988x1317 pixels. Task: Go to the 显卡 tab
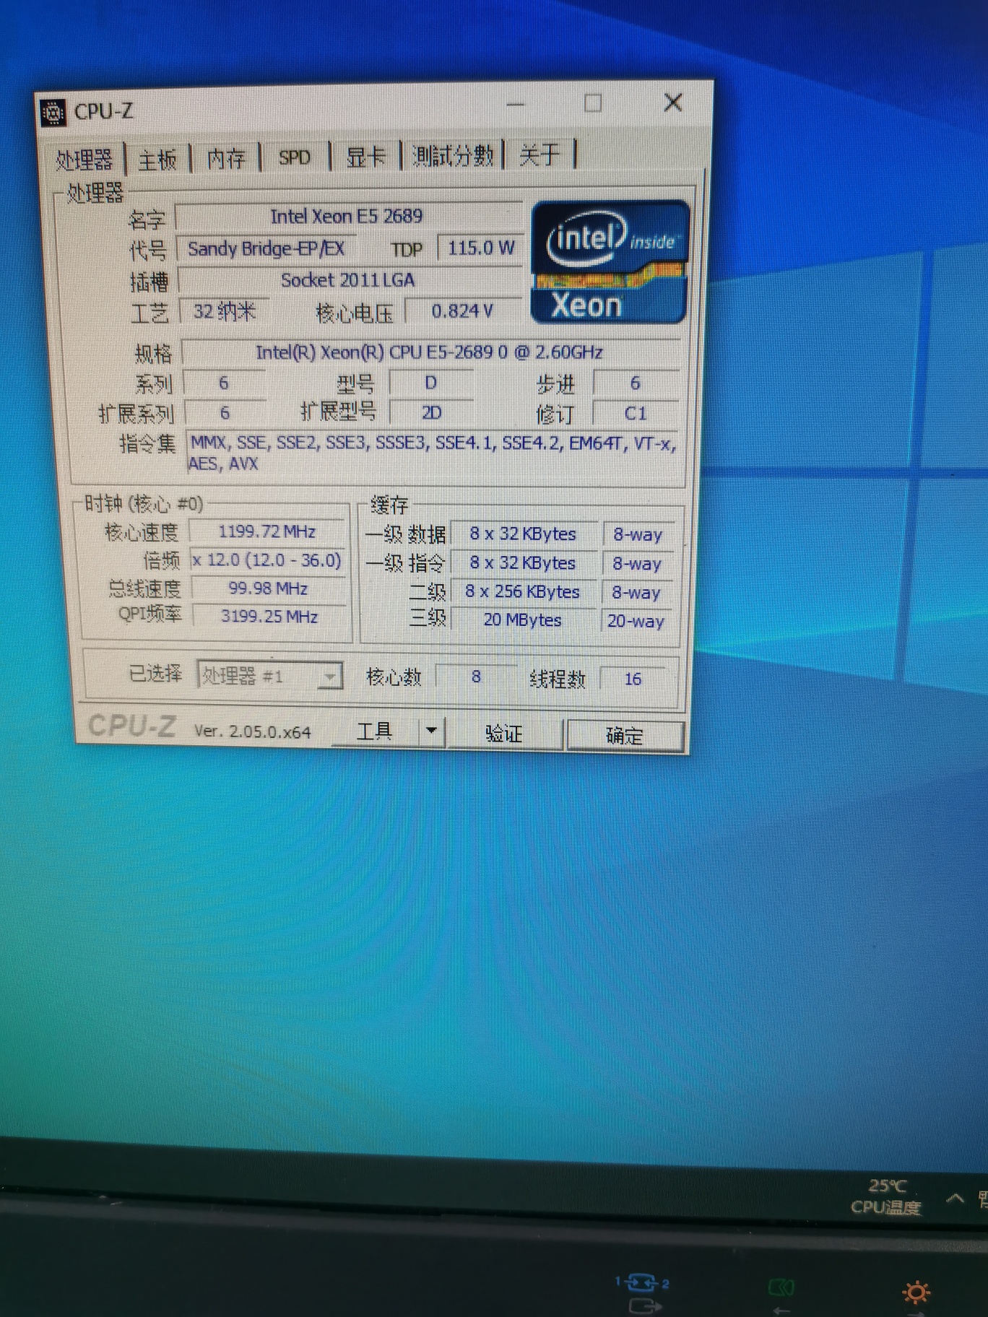click(365, 157)
